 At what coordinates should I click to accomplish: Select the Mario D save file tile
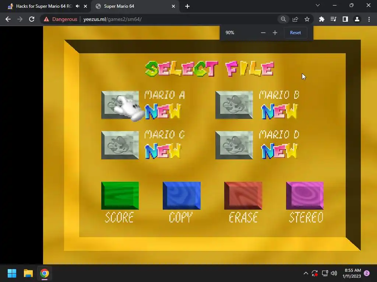pyautogui.click(x=234, y=145)
